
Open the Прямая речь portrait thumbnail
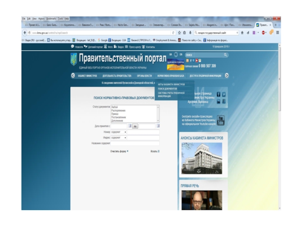pyautogui.click(x=202, y=200)
